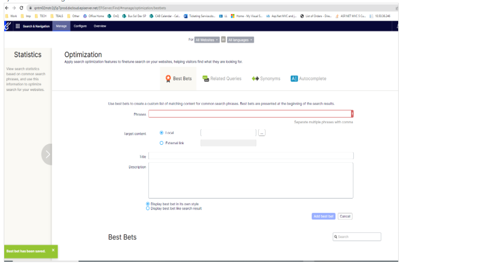Select the External link radio option
Image resolution: width=485 pixels, height=271 pixels.
162,143
